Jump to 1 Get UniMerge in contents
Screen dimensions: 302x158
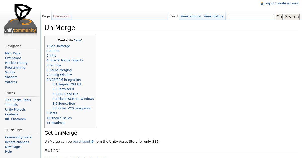(58, 46)
